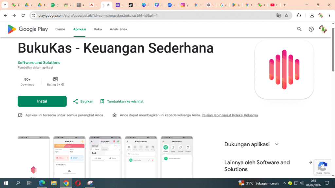335x188 pixels.
Task: Open the Software and Solutions developer link
Action: click(39, 62)
